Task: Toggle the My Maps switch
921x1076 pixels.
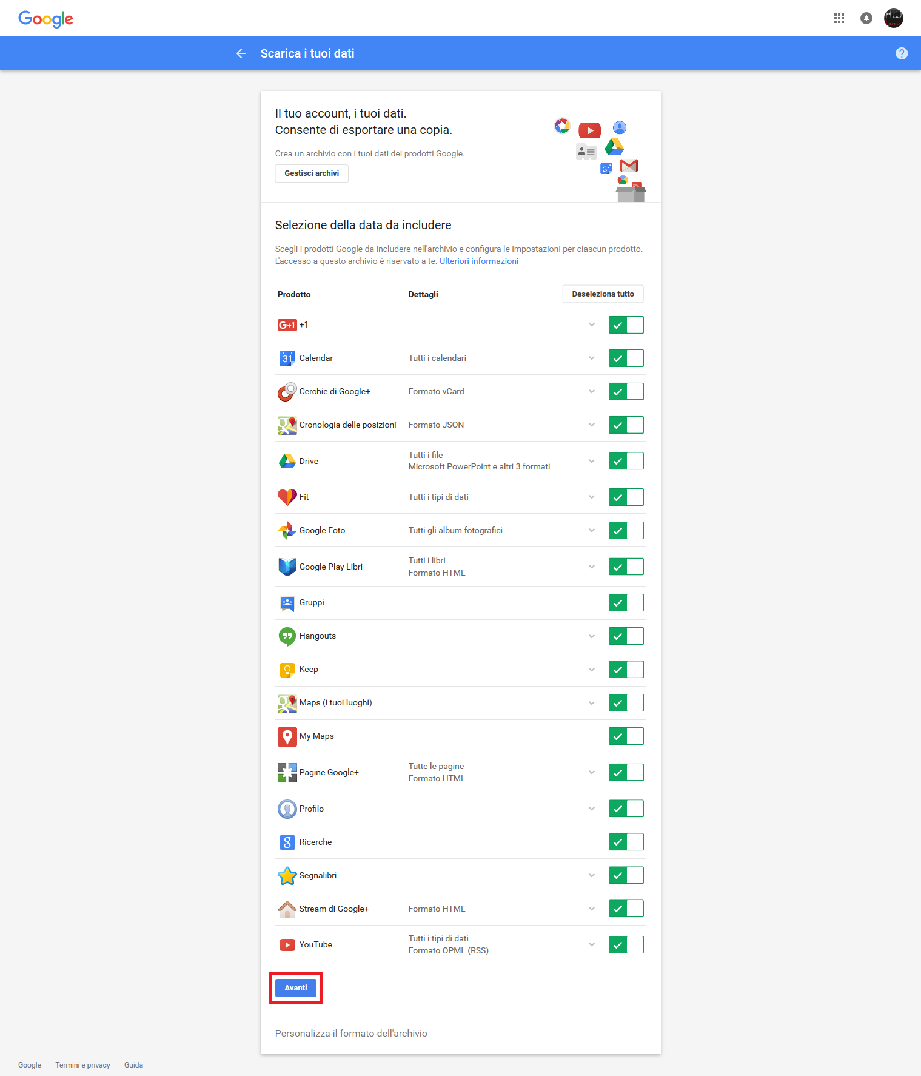Action: 626,736
